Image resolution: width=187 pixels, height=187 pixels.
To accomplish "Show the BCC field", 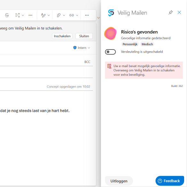I will point(87,62).
